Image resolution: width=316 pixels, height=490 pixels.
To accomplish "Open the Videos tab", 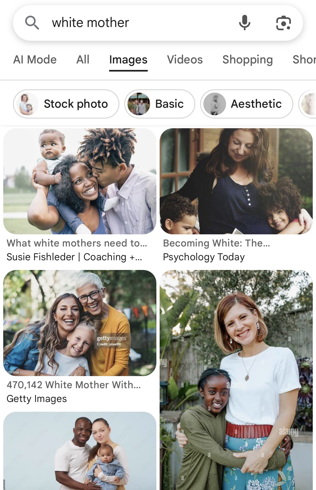I will [x=185, y=60].
